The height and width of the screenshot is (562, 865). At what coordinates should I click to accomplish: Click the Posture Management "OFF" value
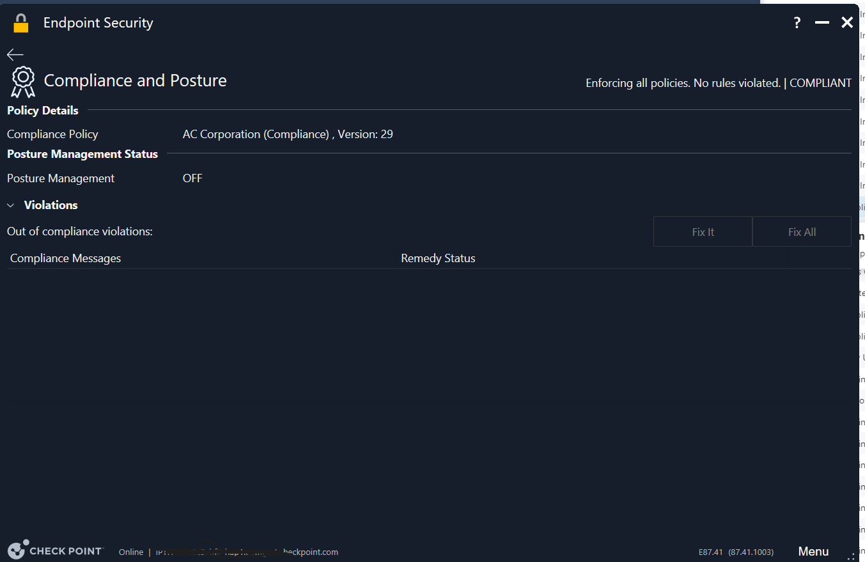(x=192, y=178)
